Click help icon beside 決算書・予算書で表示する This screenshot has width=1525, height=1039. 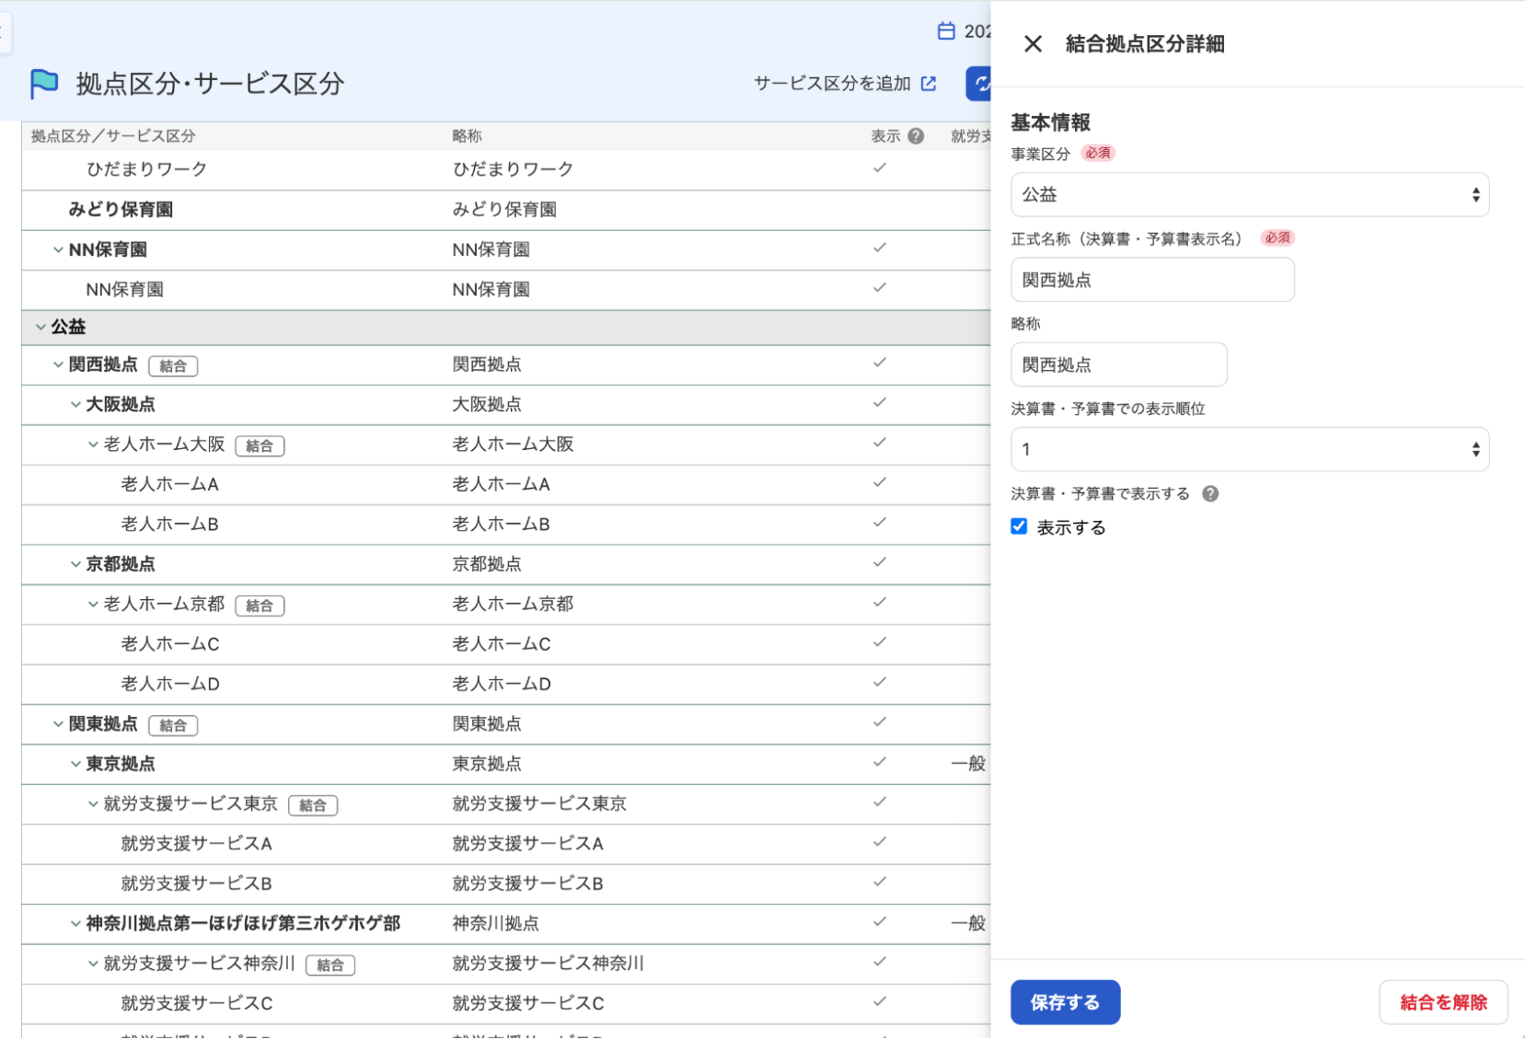[x=1210, y=494]
